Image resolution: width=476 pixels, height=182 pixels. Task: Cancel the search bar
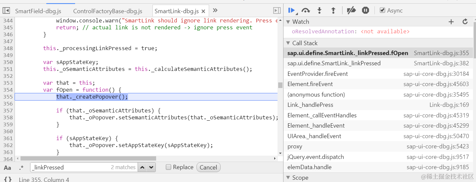coord(208,167)
